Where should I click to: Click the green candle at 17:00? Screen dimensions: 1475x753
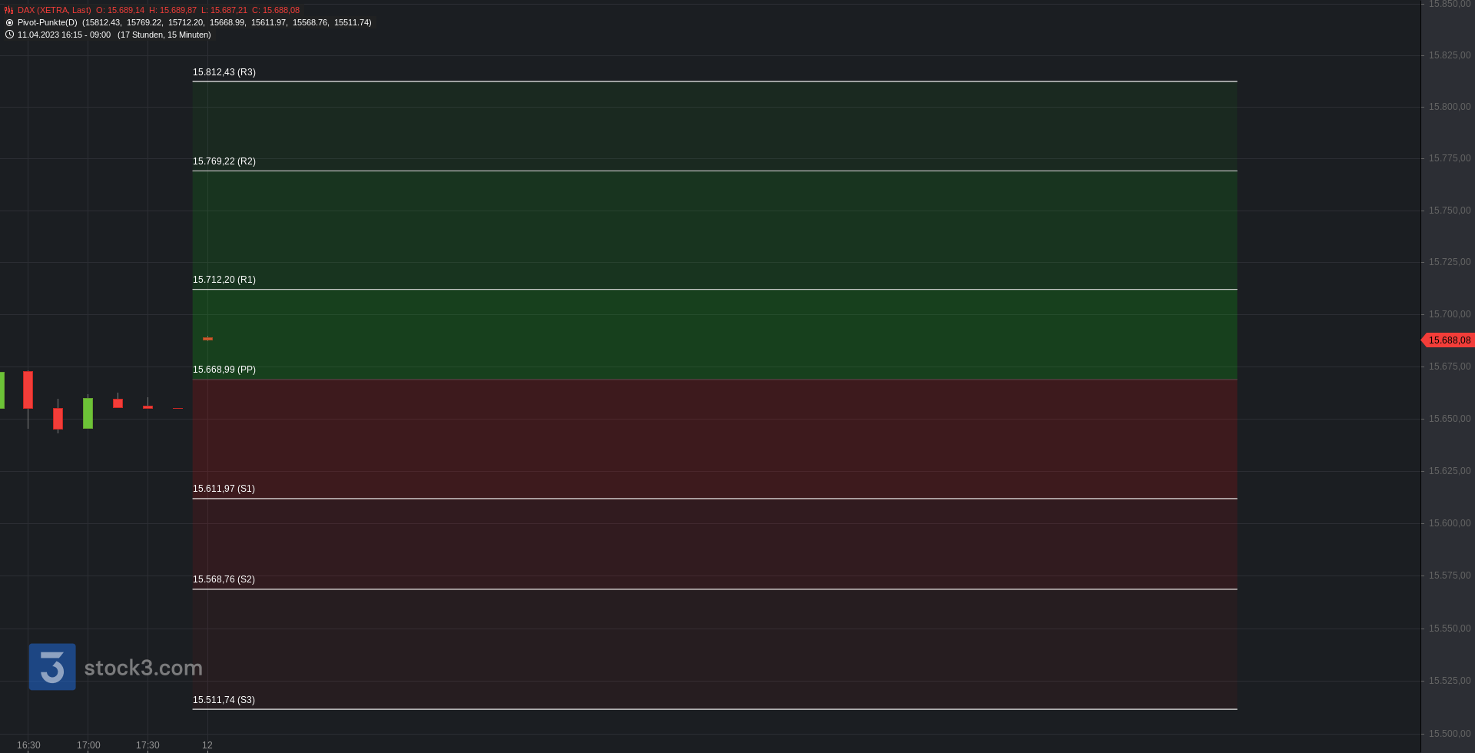(88, 413)
